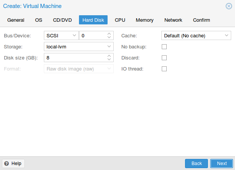Switch to the CPU tab
The width and height of the screenshot is (235, 170).
120,20
